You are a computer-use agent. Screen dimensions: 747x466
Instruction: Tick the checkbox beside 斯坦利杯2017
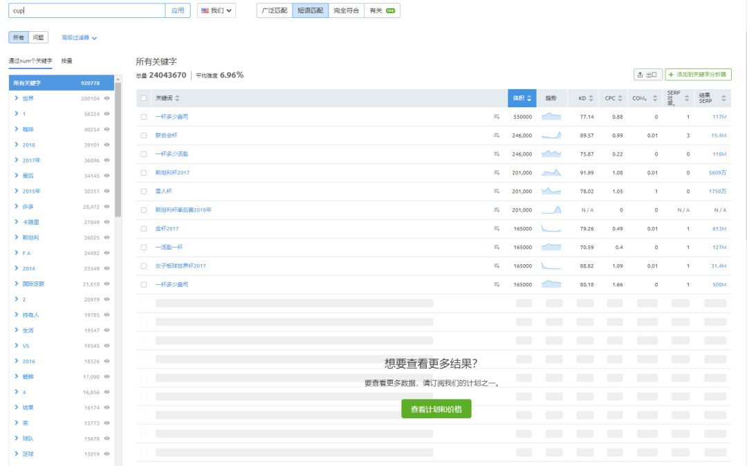pos(144,173)
